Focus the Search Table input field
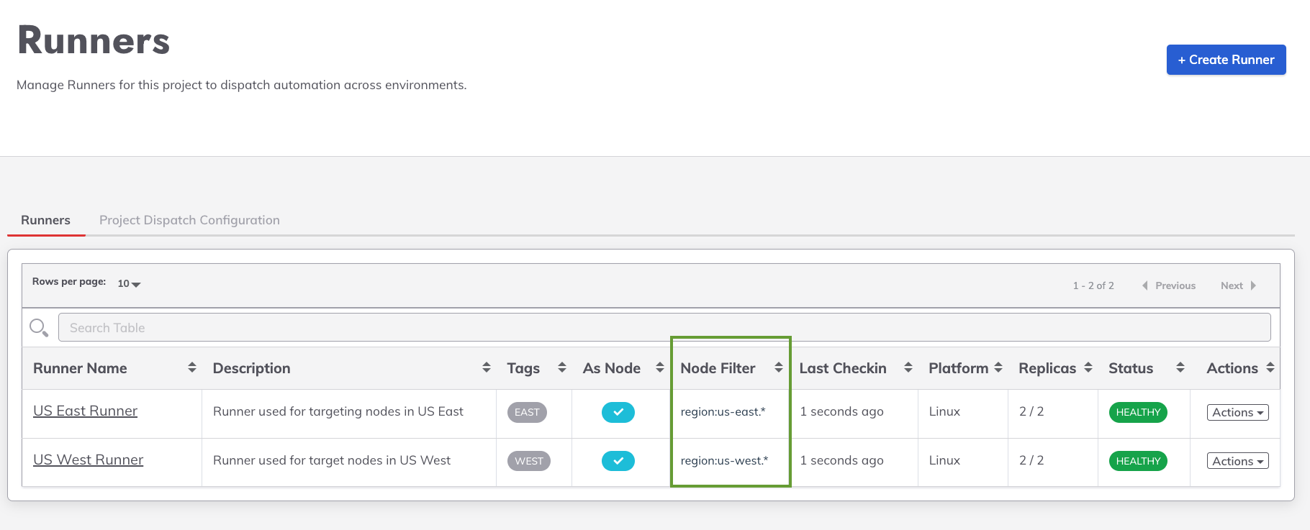The height and width of the screenshot is (530, 1310). point(664,328)
